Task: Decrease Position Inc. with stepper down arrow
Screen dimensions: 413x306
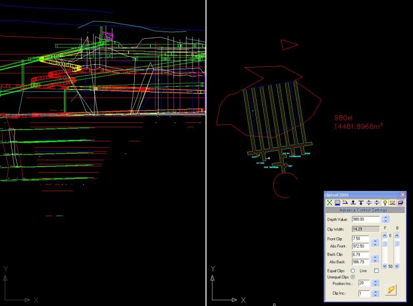Action: pos(375,285)
